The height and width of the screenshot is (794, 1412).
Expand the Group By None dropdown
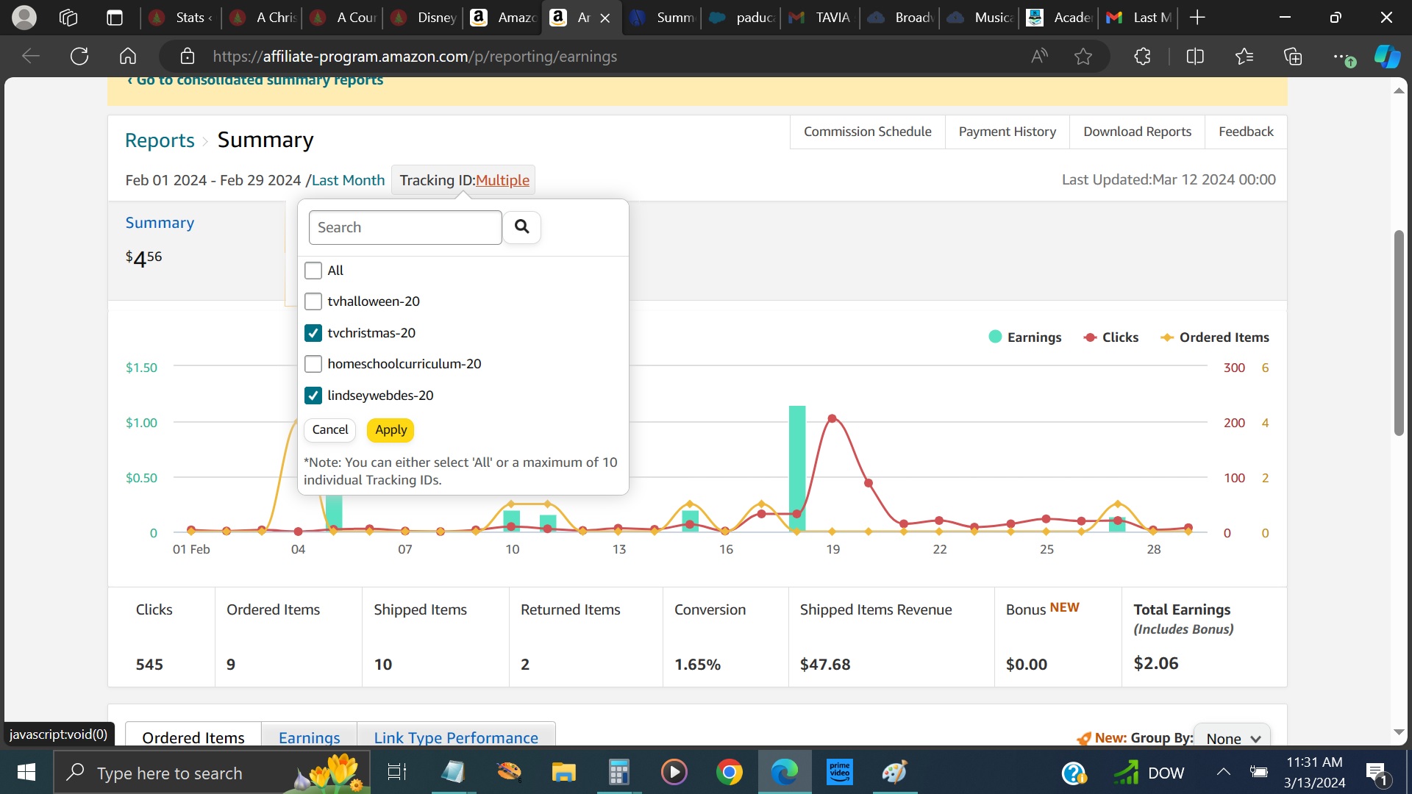click(x=1233, y=738)
